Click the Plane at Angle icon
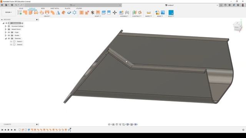 [140, 13]
